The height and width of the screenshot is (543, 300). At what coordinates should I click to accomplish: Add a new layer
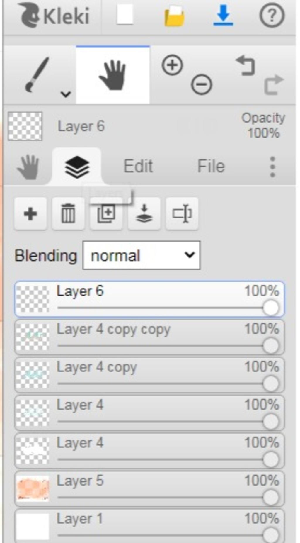coord(30,213)
